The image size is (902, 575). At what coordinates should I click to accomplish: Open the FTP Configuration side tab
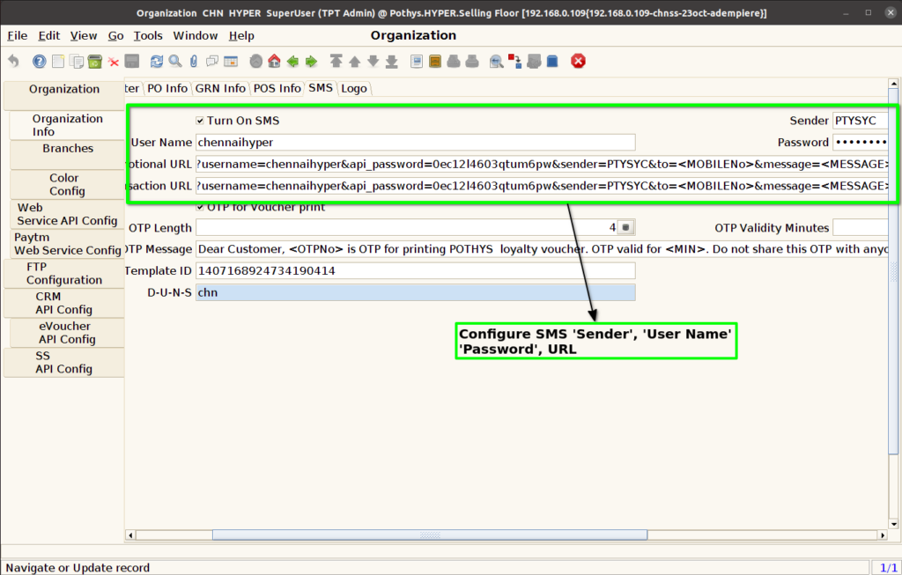pos(64,273)
